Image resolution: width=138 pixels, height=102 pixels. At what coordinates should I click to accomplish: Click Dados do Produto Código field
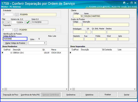click(78, 25)
